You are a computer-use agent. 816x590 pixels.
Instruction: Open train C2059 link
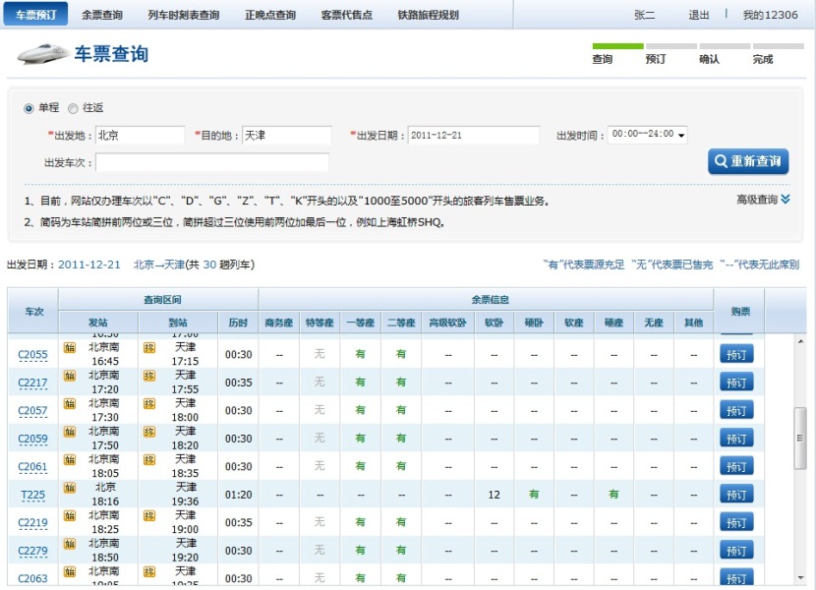point(32,439)
